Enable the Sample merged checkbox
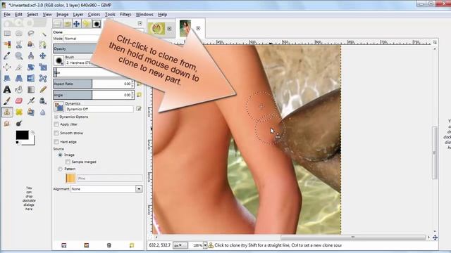This screenshot has height=253, width=451. 68,162
